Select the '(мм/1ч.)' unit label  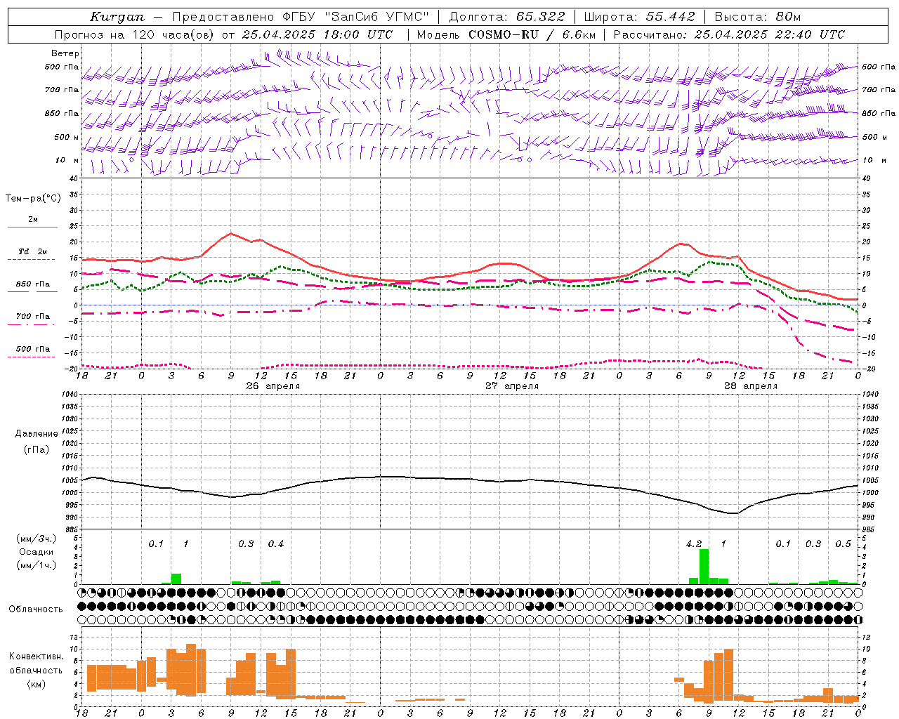[36, 565]
